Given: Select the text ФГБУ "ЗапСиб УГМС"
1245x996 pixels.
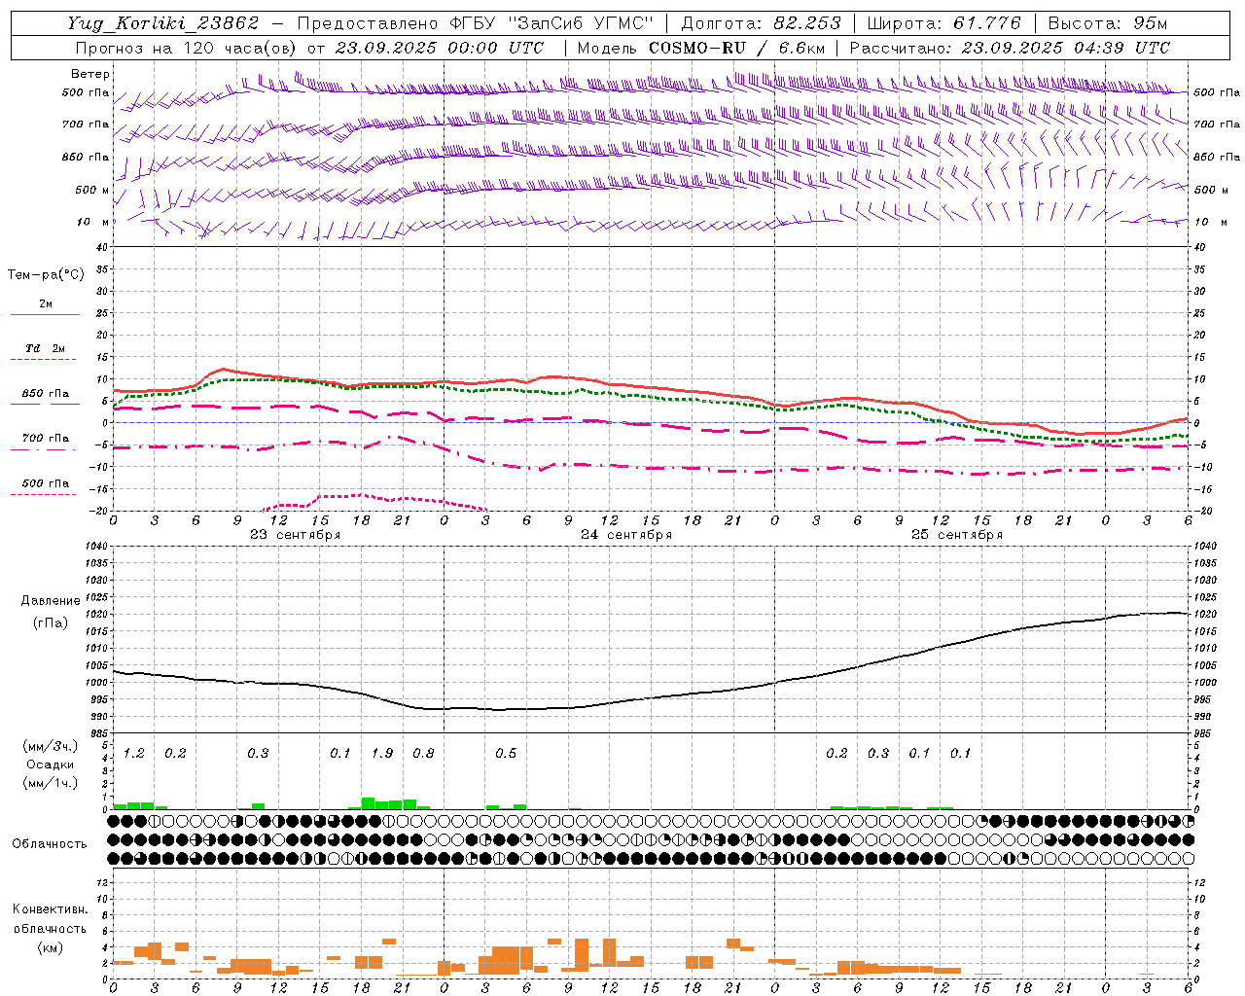Looking at the screenshot, I should pyautogui.click(x=551, y=23).
